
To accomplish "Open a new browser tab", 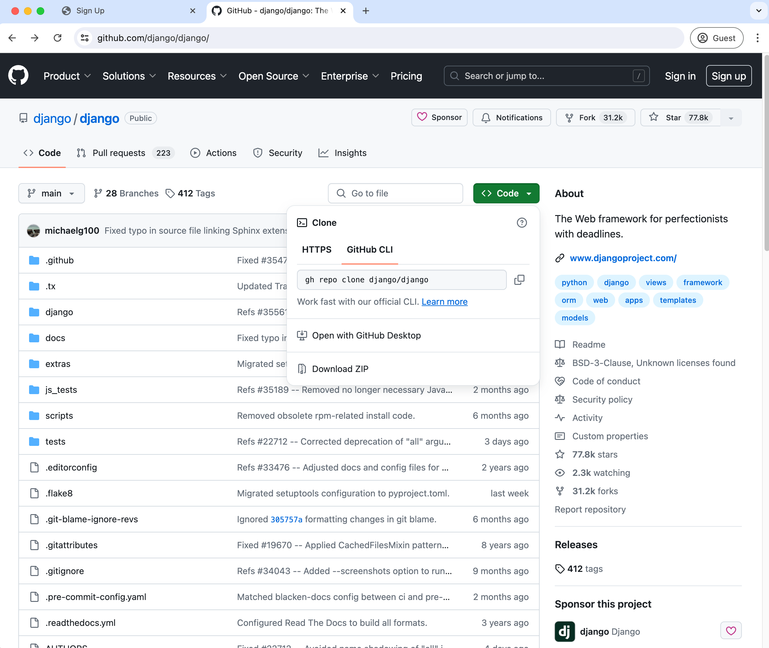I will [365, 11].
